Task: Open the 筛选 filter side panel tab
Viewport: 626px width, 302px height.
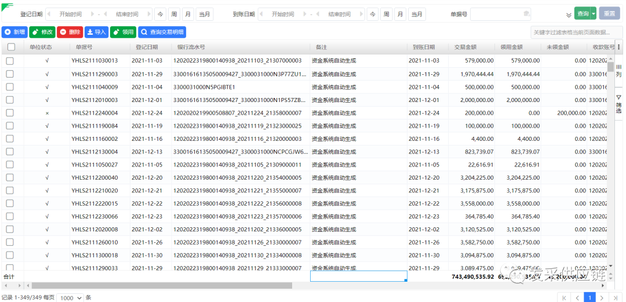Action: pyautogui.click(x=618, y=103)
